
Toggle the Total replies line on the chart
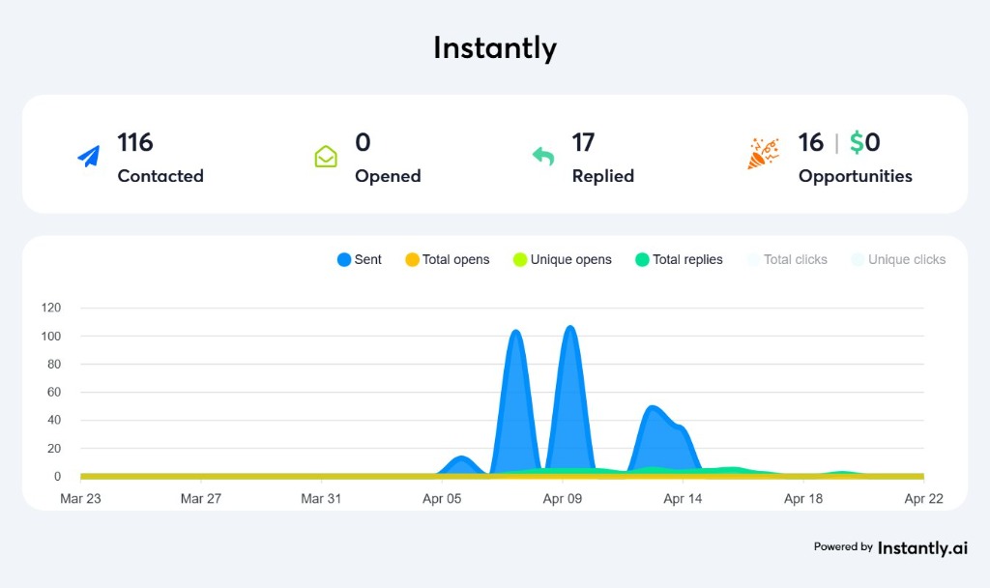[x=680, y=259]
